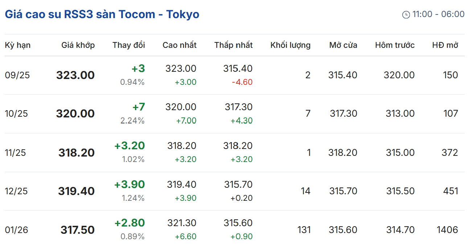Click the Khối lượng column header
Viewport: 473px width, 245px height.
(x=291, y=45)
